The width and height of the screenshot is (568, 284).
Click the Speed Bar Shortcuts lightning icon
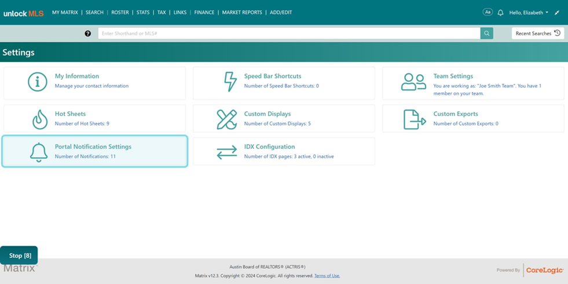pyautogui.click(x=230, y=82)
